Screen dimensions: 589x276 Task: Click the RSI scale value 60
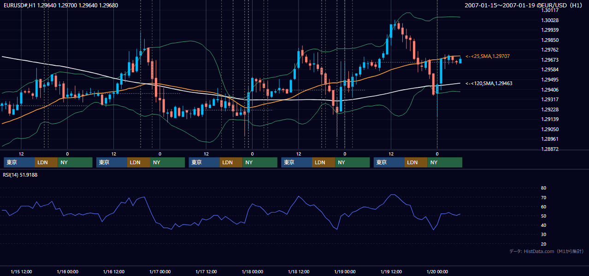[x=544, y=207]
